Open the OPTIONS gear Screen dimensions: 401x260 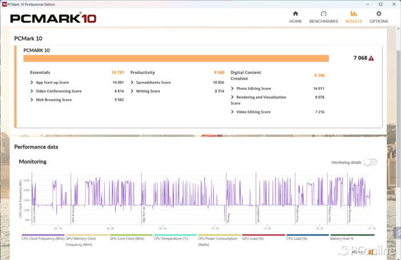coord(378,17)
